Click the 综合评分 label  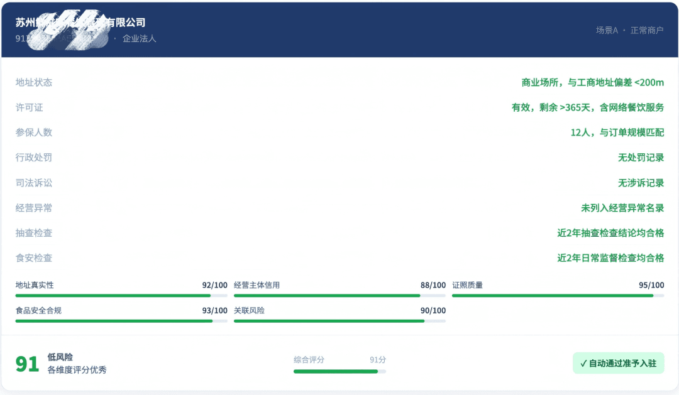pyautogui.click(x=309, y=360)
